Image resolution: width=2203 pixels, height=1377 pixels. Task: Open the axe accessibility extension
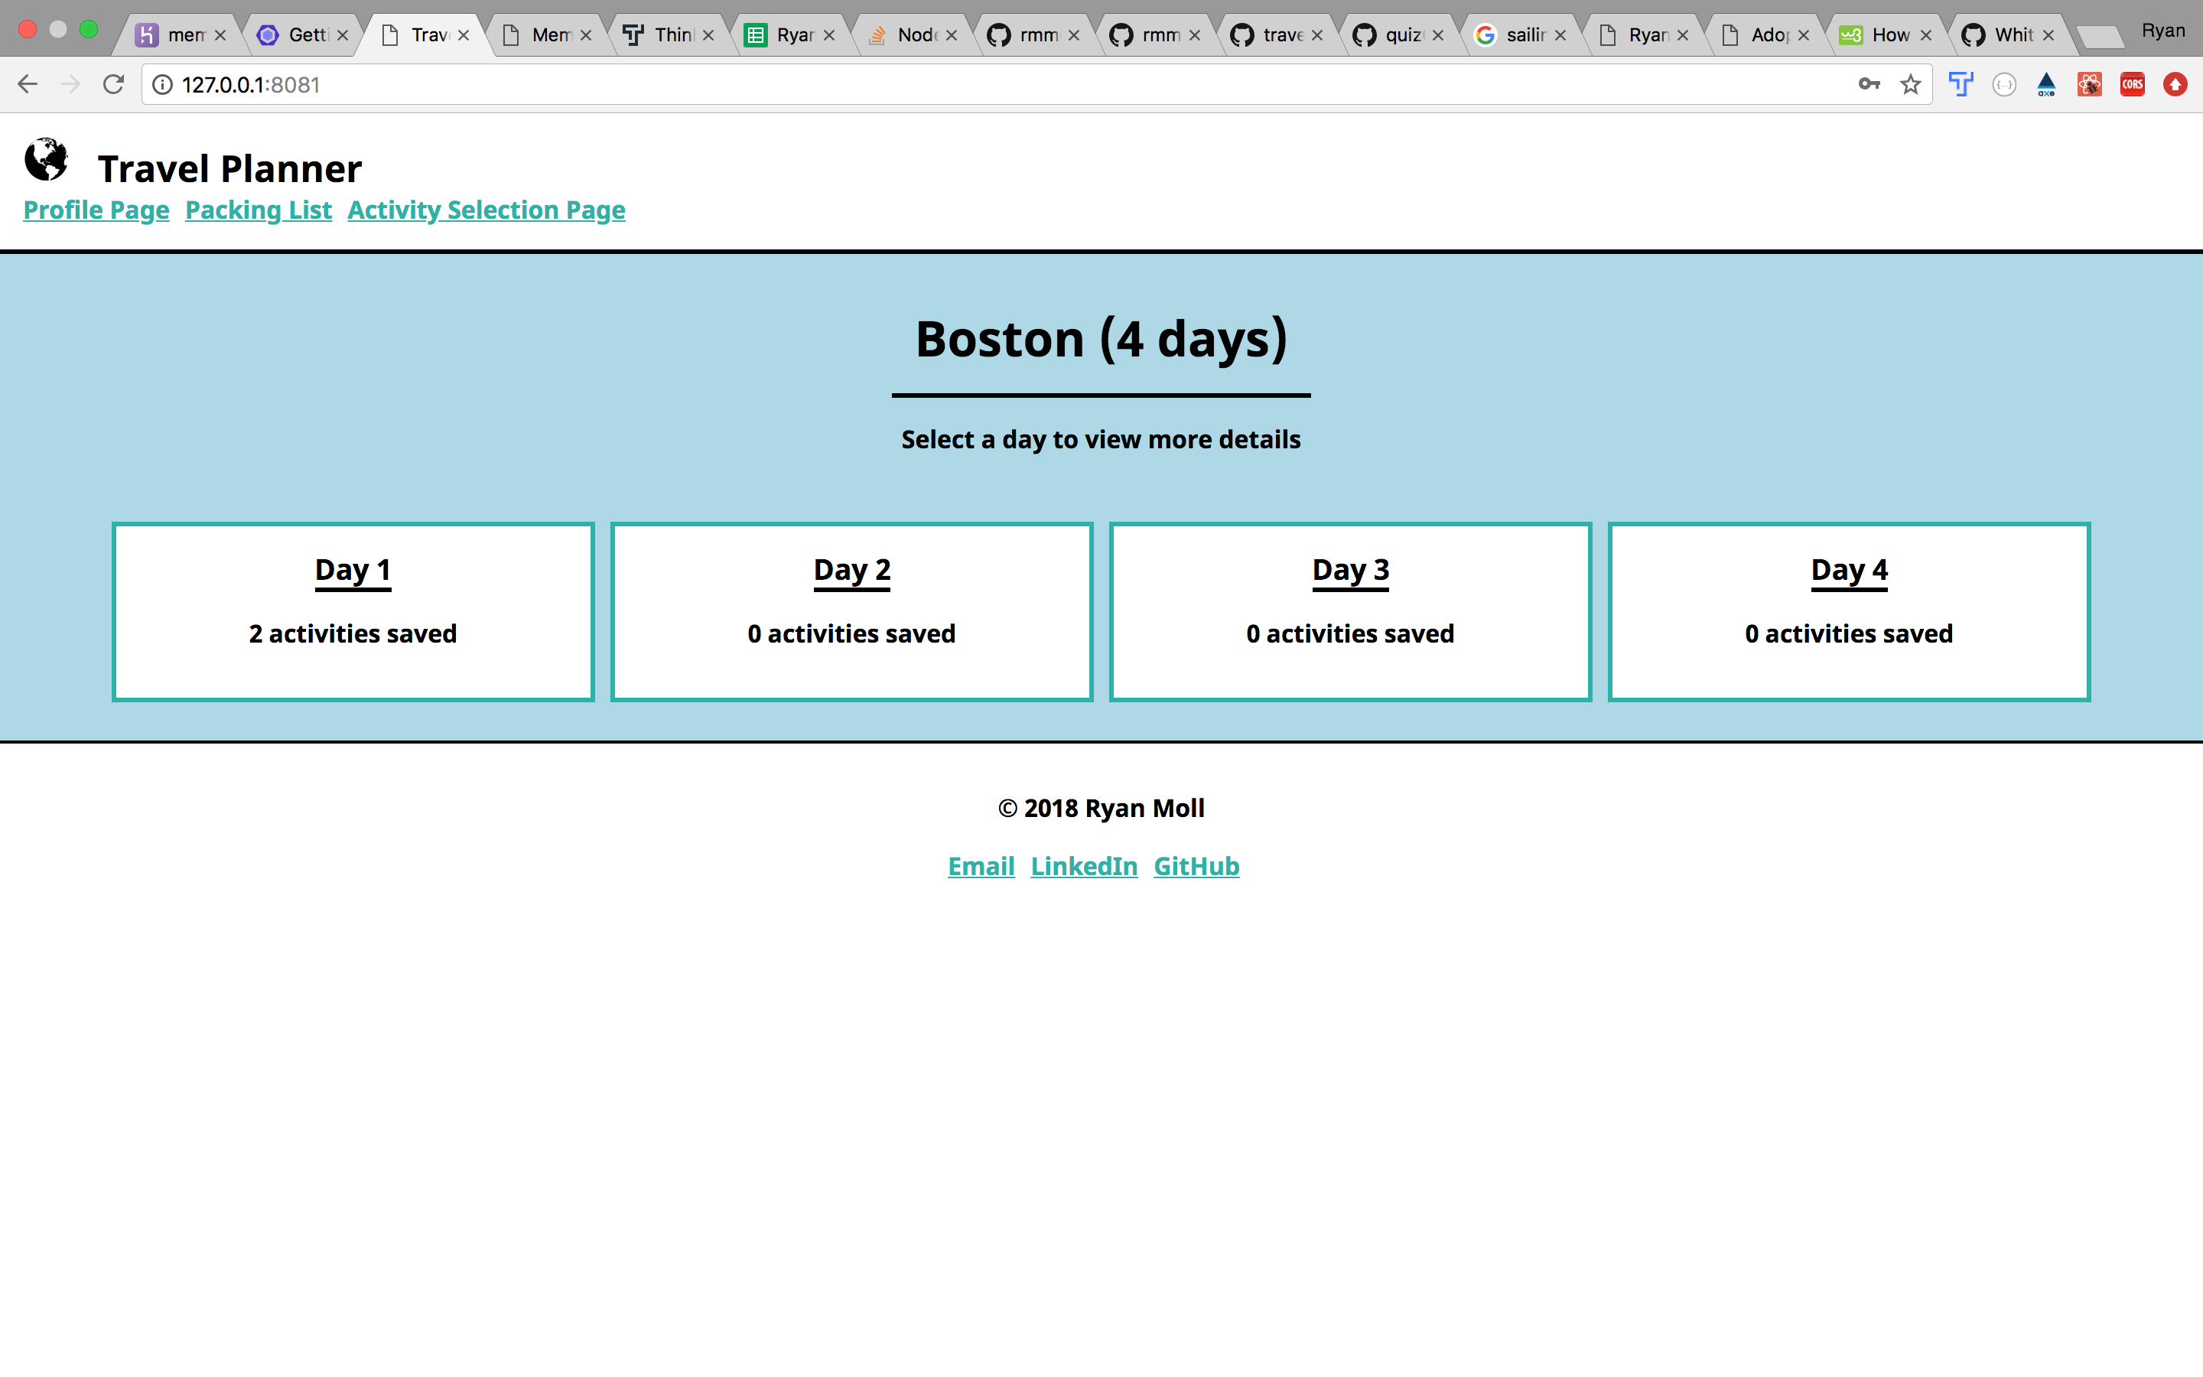click(2046, 85)
